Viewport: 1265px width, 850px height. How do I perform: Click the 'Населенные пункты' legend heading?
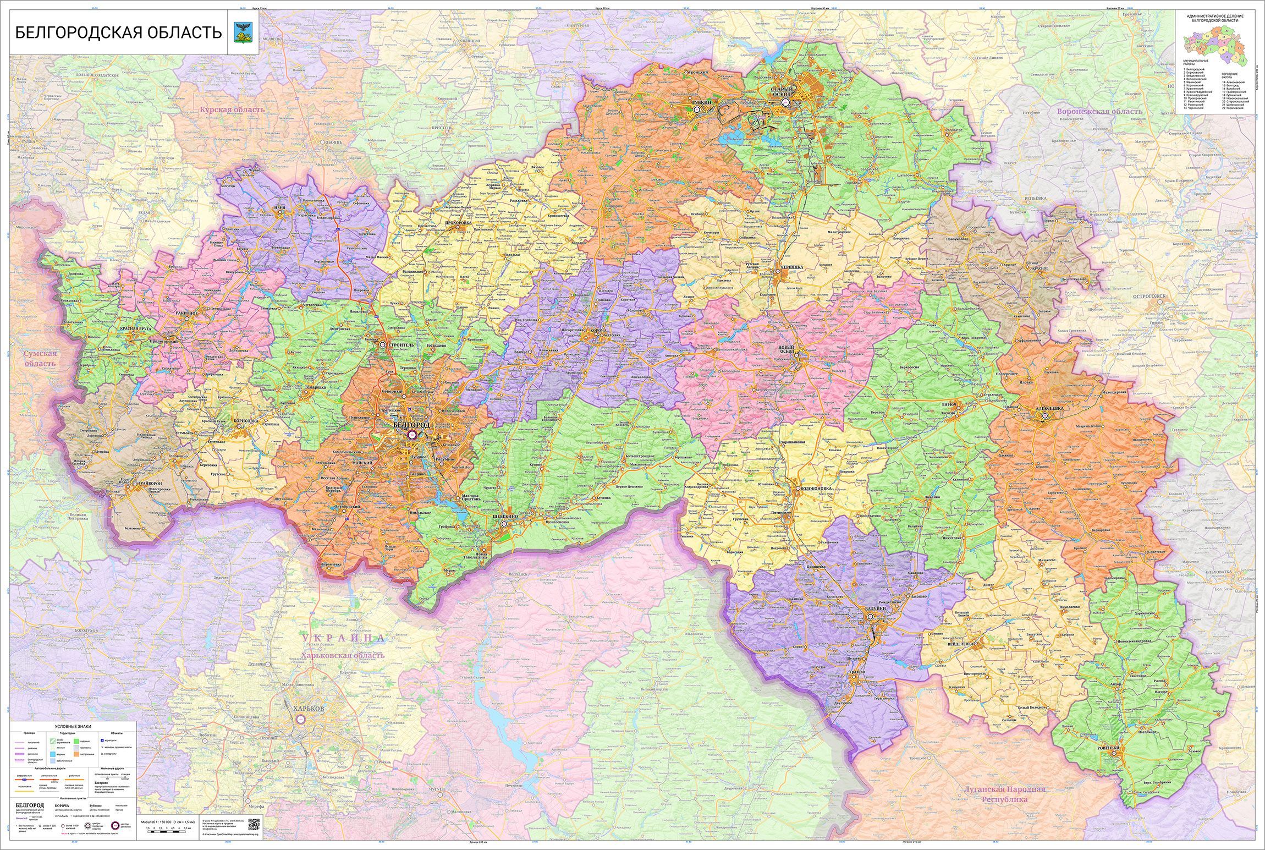tap(73, 798)
